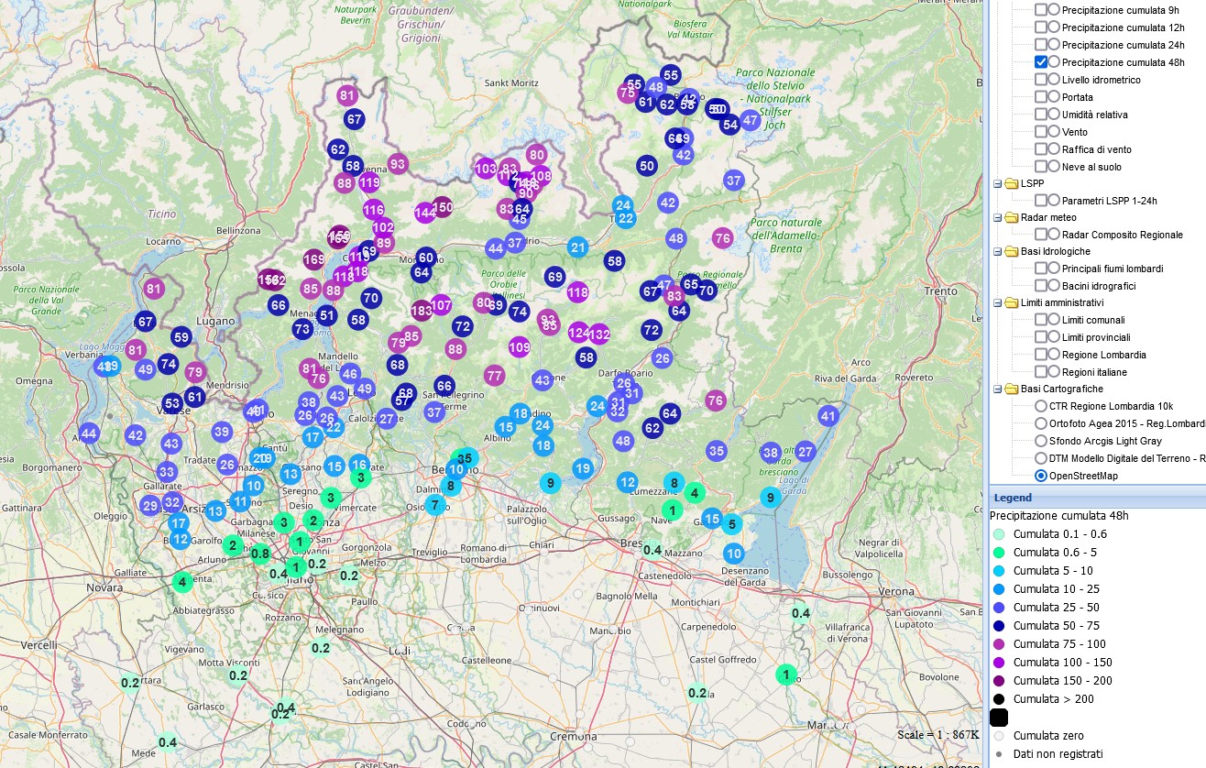This screenshot has height=768, width=1206.
Task: Check the Radar Composito Regionale checkbox
Action: point(1041,234)
